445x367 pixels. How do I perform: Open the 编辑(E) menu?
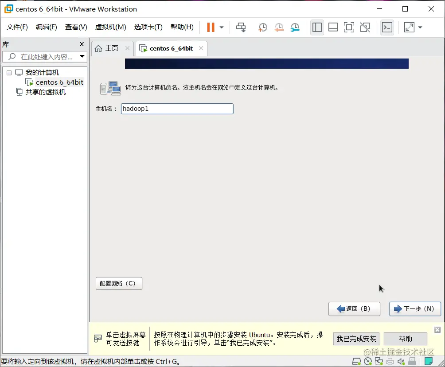(x=46, y=27)
